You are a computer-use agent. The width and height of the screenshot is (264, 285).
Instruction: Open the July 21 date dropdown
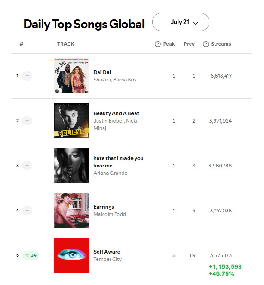181,22
